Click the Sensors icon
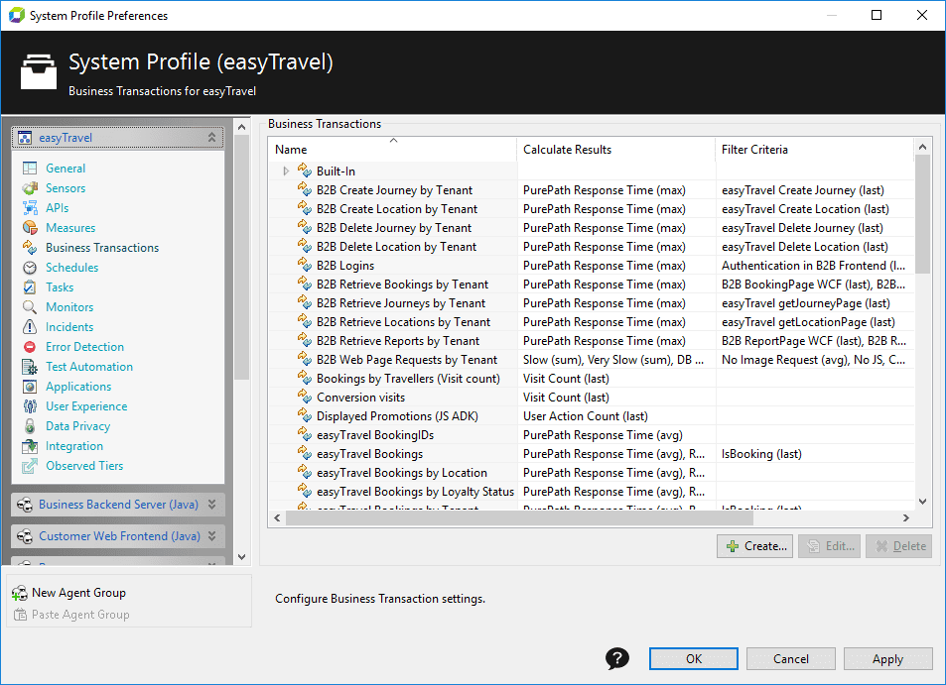946x685 pixels. coord(30,188)
